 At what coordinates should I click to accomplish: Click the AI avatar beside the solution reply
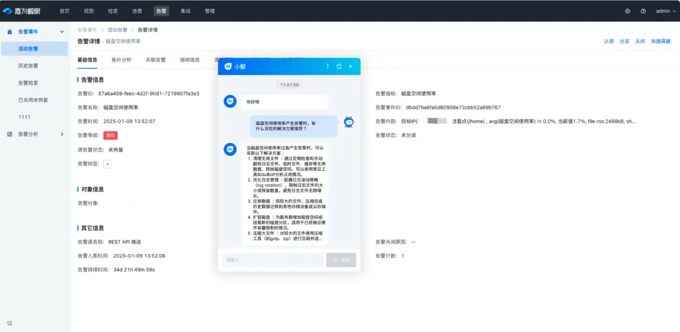tap(230, 149)
